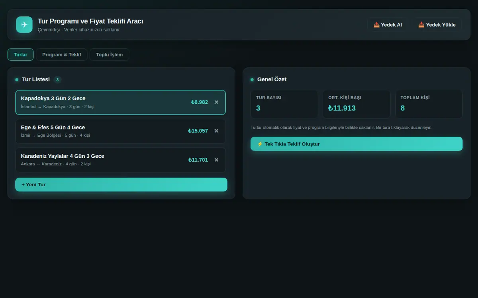Delete the Ege & Efes tour entry
The image size is (478, 298).
click(x=216, y=131)
